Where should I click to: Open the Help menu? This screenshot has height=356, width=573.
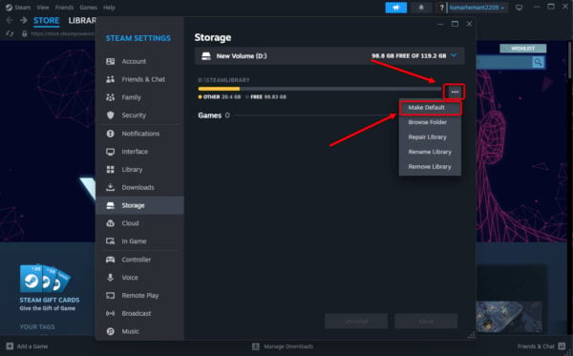[x=109, y=8]
